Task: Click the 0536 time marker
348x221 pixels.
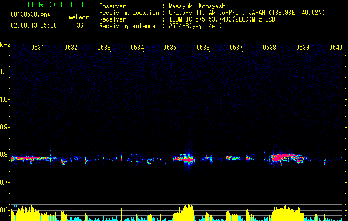Action: click(203, 47)
